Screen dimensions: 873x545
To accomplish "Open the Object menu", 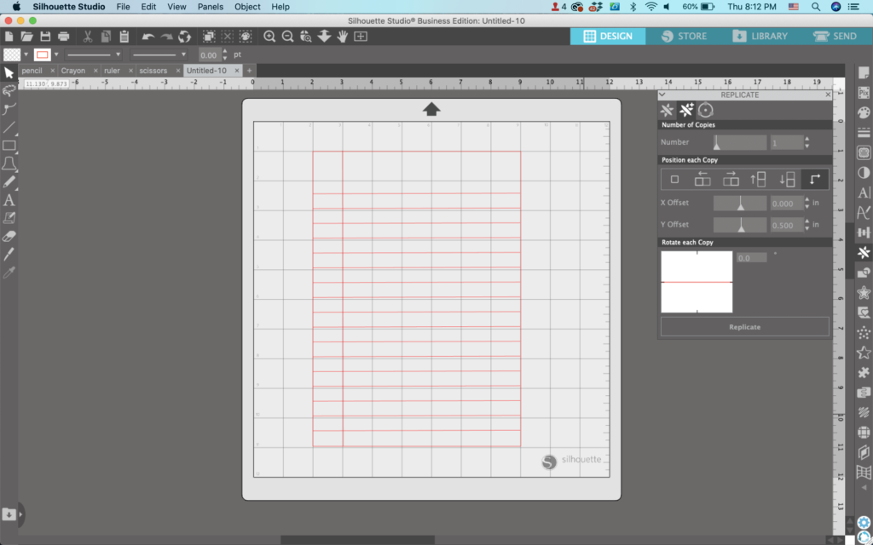I will pos(247,7).
